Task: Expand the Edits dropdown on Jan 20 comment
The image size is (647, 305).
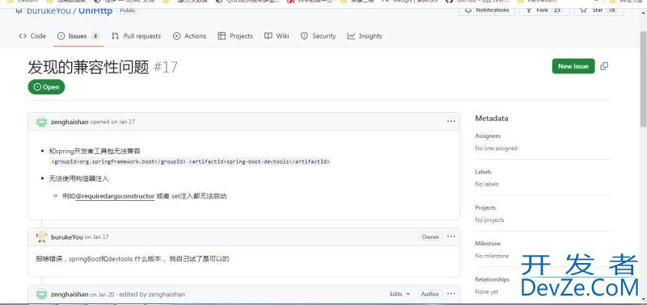Action: click(400, 294)
